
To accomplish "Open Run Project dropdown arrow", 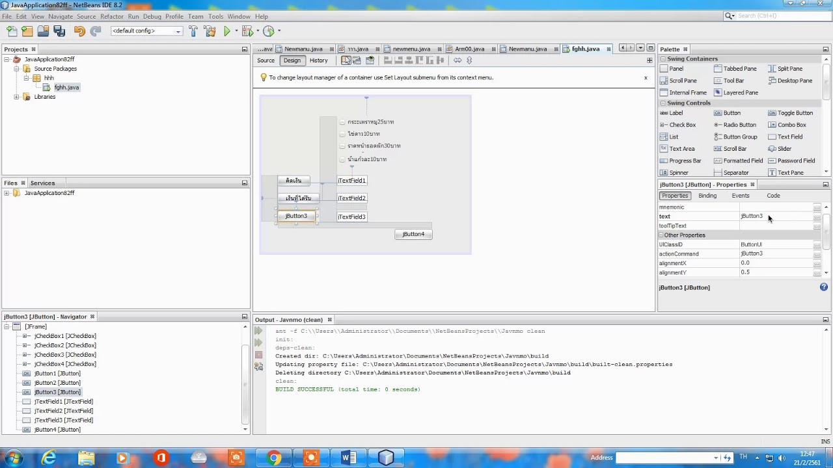I will [236, 31].
